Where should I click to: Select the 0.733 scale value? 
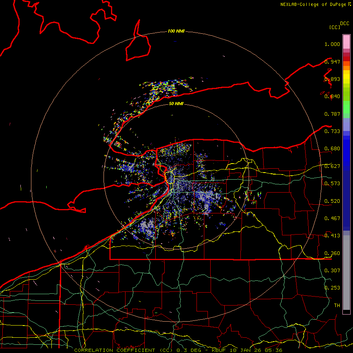coord(332,131)
